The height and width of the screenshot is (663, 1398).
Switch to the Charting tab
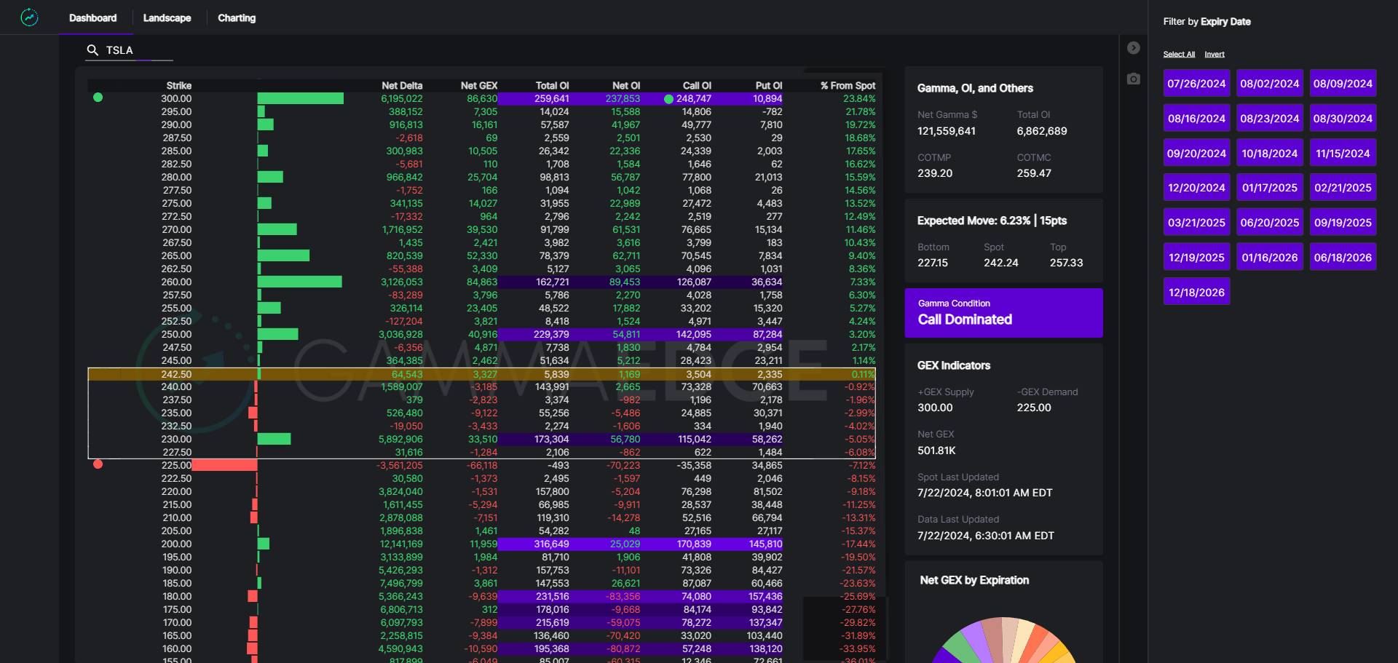tap(237, 17)
